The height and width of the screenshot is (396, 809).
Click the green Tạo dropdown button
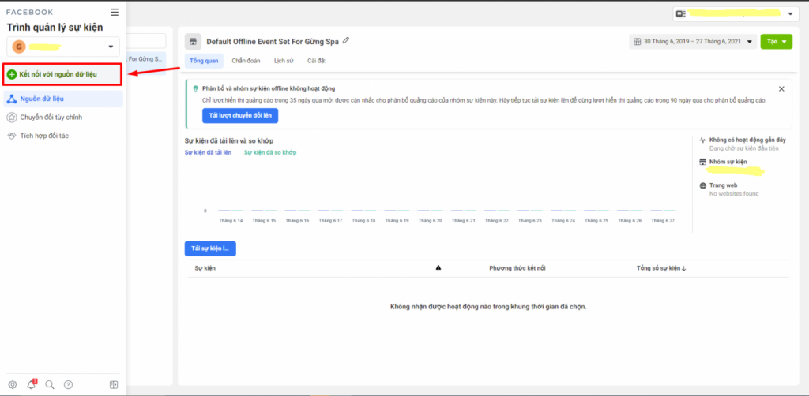pyautogui.click(x=776, y=42)
